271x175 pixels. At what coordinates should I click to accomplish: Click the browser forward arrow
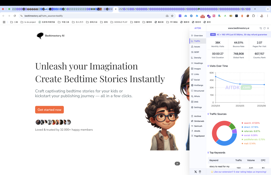tap(9, 16)
